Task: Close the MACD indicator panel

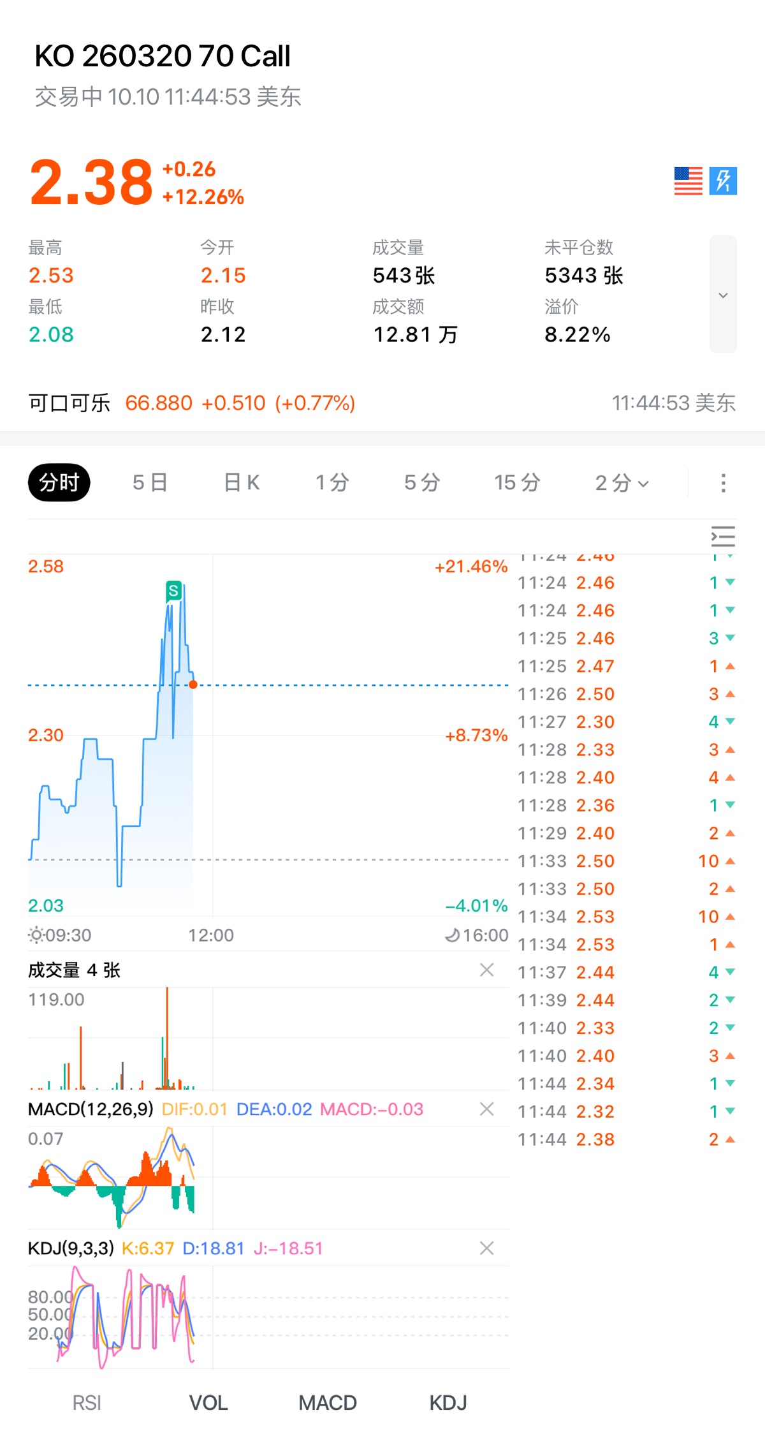Action: coord(486,1109)
